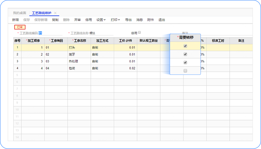Screen dimensions: 261x149
Task: Click 删除 in the toolbar
Action: 66,20
